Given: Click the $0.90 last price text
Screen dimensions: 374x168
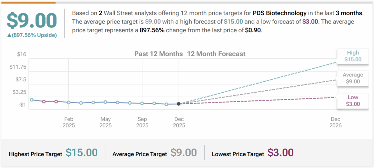Looking at the screenshot, I should 253,31.
